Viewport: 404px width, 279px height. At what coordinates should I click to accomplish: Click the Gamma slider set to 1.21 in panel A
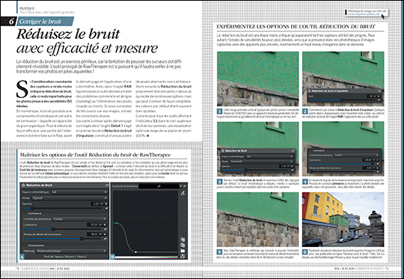(63, 208)
